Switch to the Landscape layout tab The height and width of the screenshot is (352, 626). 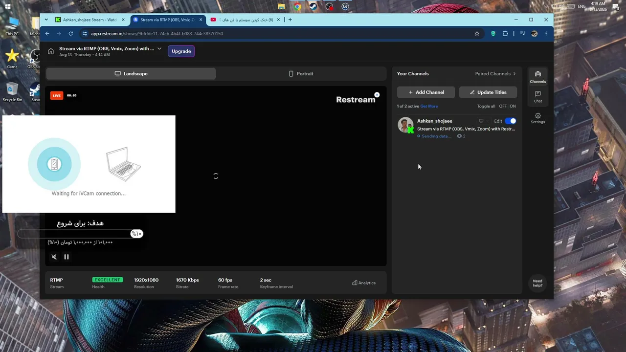pos(131,74)
